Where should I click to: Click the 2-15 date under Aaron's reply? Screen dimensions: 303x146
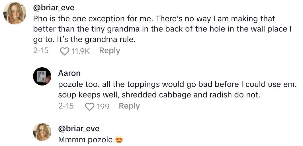point(66,106)
